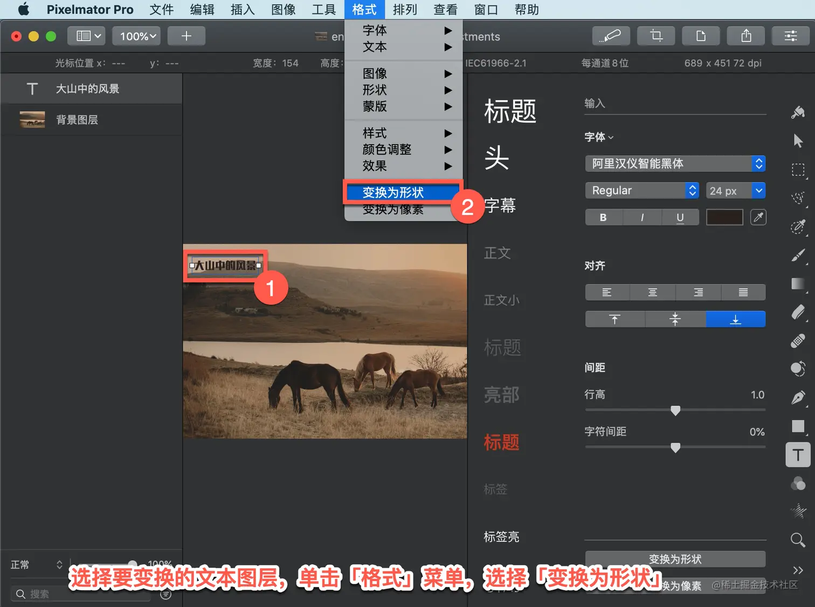
Task: Select the Eraser tool
Action: (798, 312)
